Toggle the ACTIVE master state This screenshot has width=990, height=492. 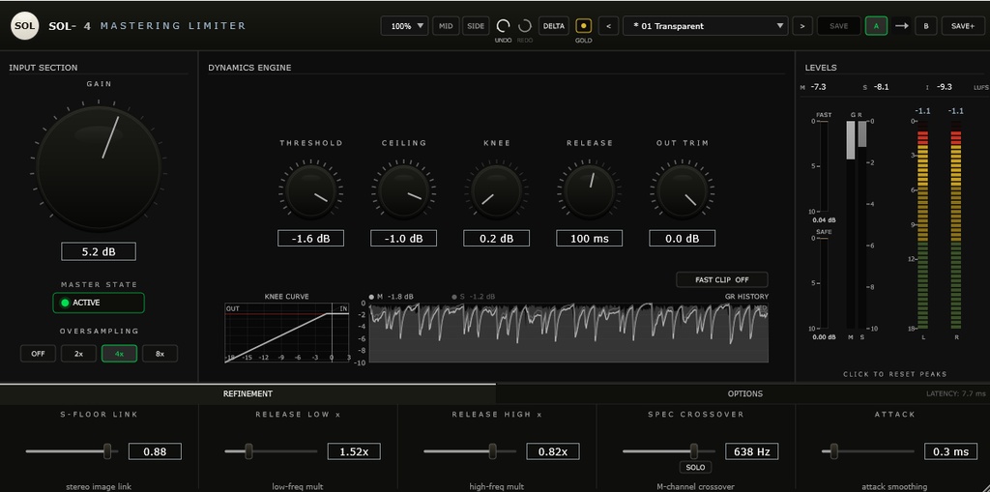point(99,303)
